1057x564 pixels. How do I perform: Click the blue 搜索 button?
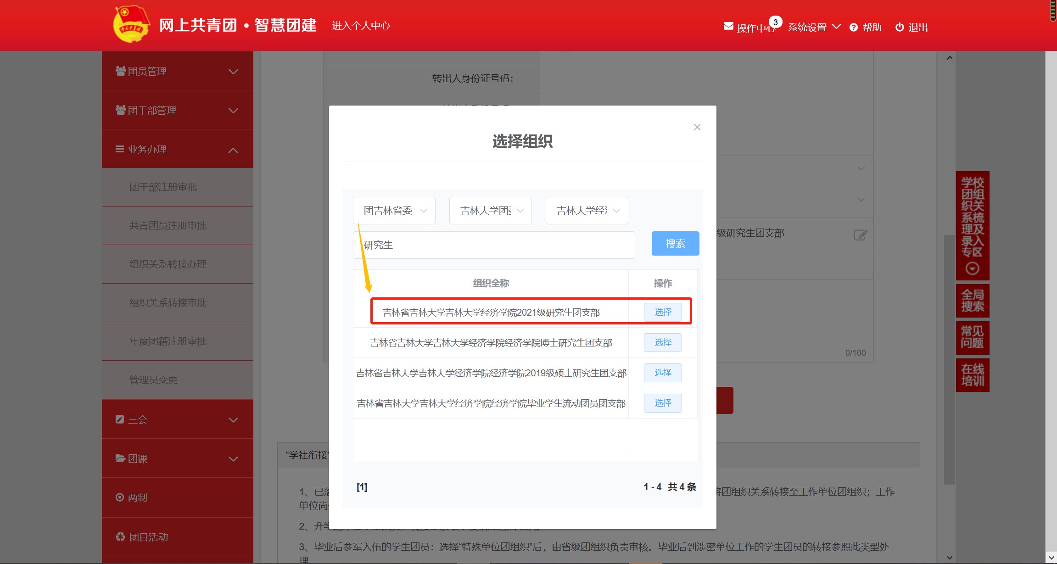(x=675, y=244)
